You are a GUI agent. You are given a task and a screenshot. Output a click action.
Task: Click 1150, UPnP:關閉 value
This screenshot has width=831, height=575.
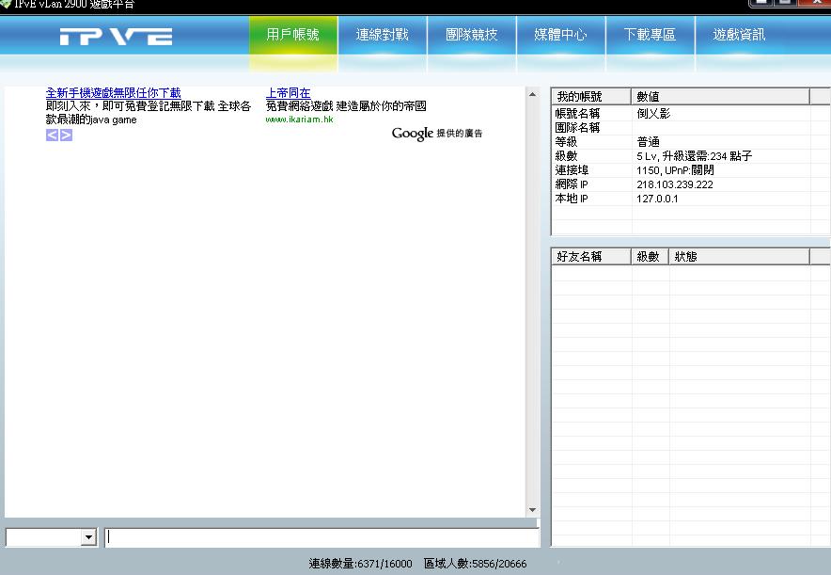click(675, 170)
